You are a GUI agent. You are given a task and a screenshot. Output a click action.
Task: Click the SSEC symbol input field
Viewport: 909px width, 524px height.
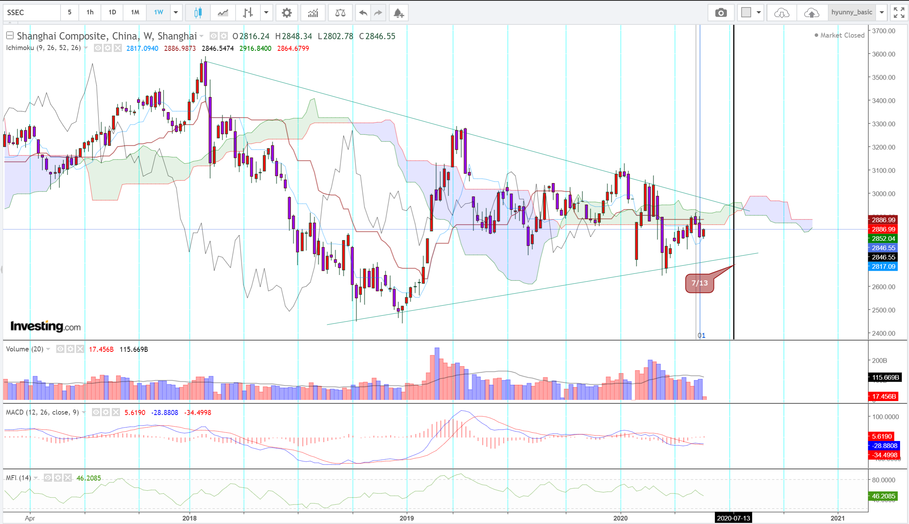click(x=32, y=13)
